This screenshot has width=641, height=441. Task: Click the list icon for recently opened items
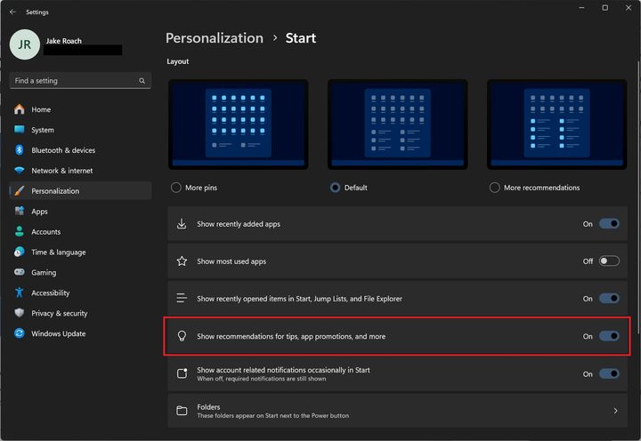point(182,298)
